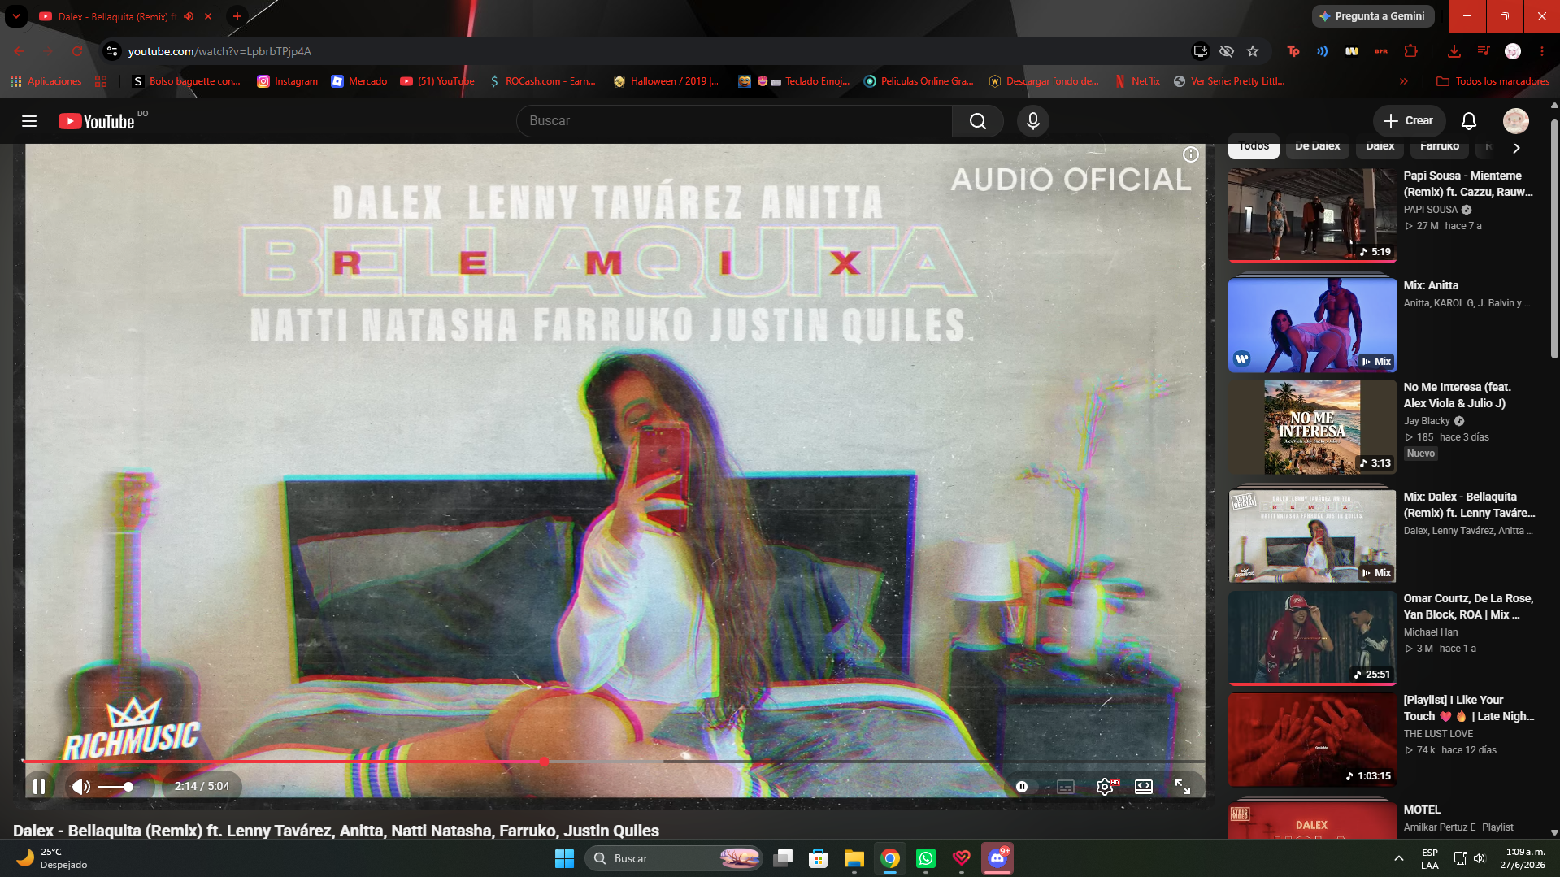Open the Todos los marcadores folder

click(x=1493, y=81)
